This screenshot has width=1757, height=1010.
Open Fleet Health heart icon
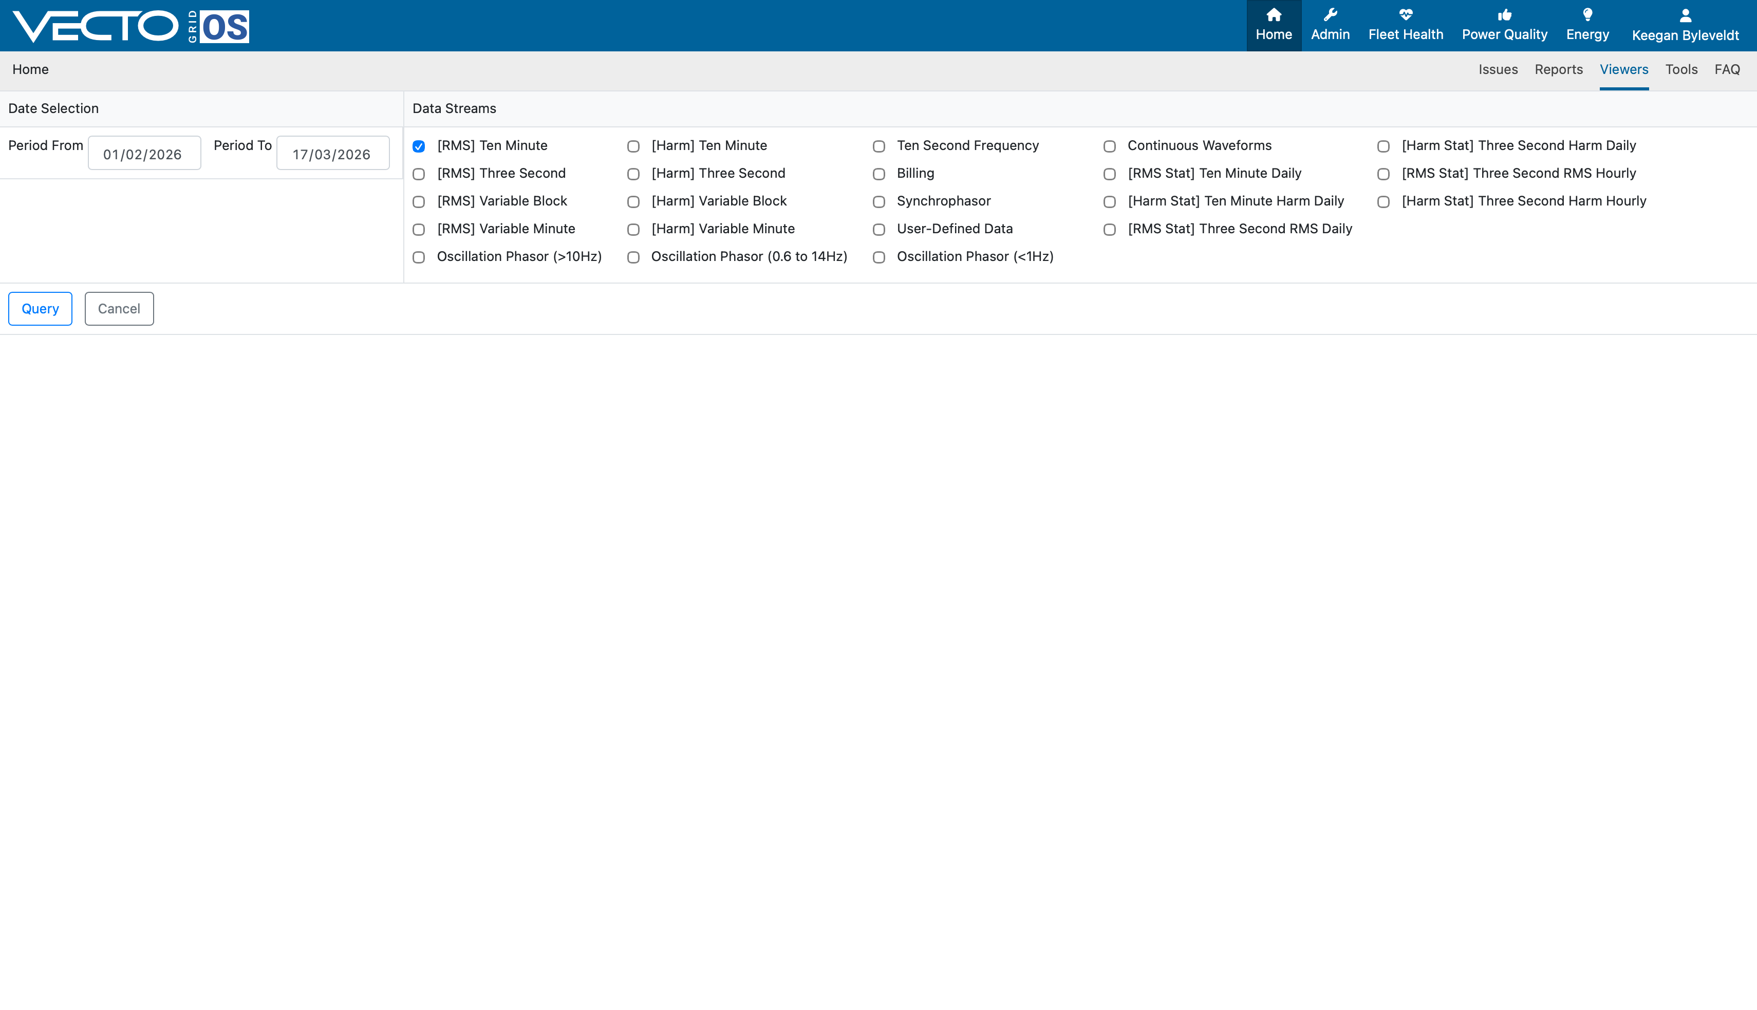point(1405,15)
